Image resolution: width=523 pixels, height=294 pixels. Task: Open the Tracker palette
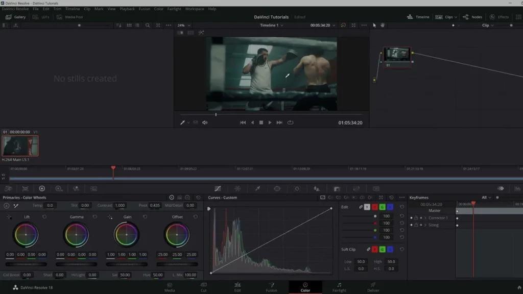[x=297, y=189]
